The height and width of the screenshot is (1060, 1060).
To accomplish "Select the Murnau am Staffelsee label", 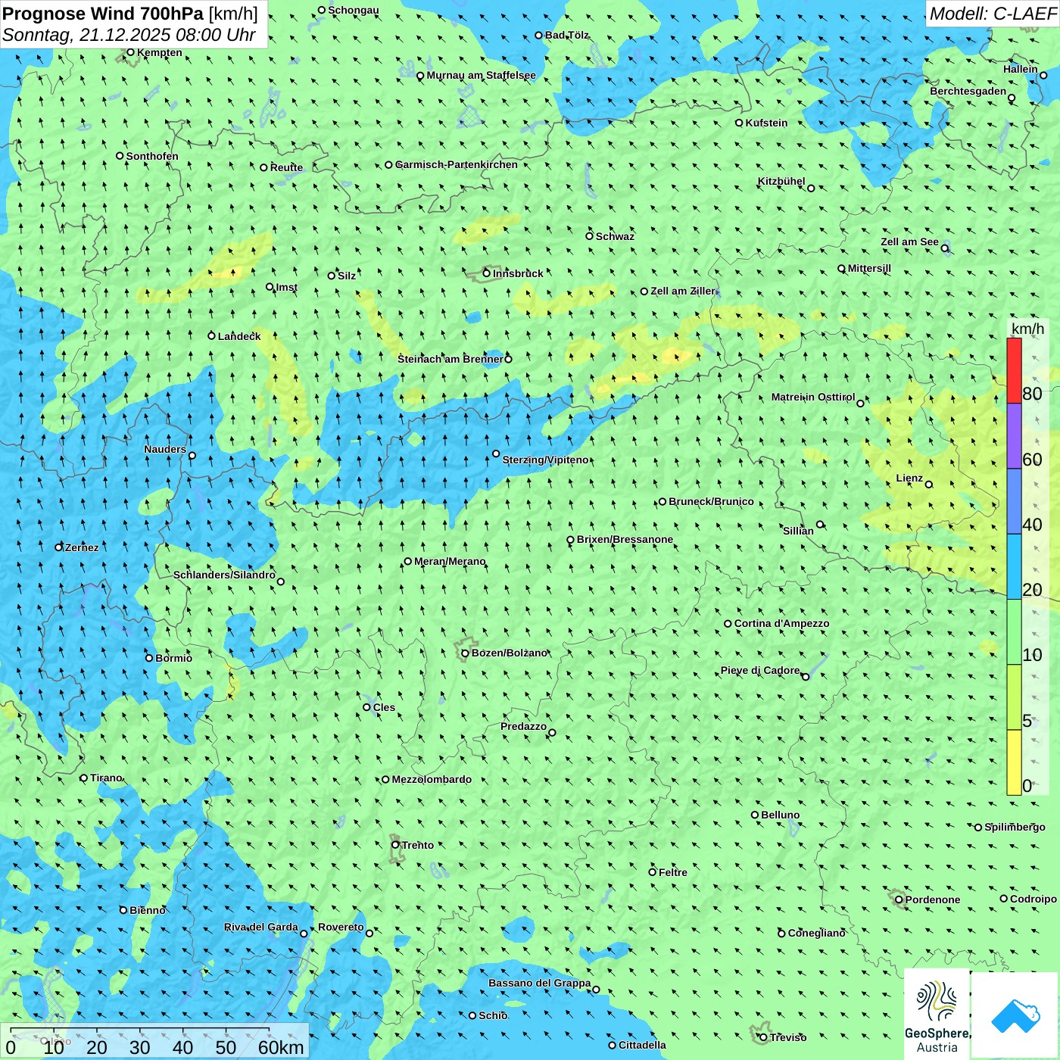I will (481, 75).
